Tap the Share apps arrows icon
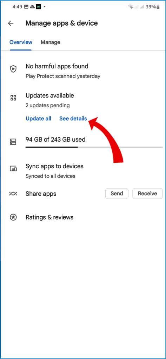 [13, 194]
